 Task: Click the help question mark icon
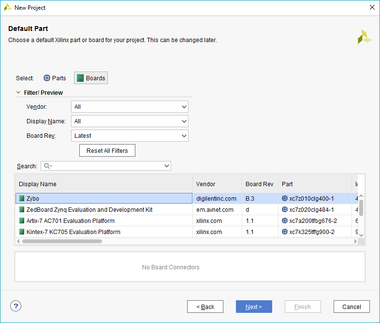point(16,306)
